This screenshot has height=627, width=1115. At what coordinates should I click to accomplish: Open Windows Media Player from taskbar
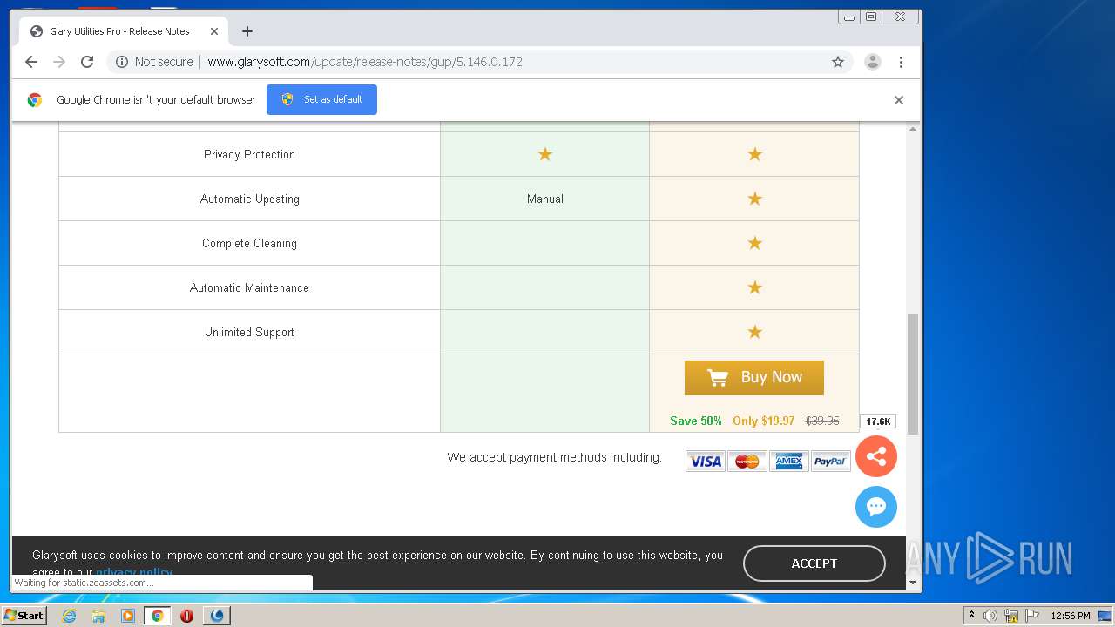click(x=128, y=616)
